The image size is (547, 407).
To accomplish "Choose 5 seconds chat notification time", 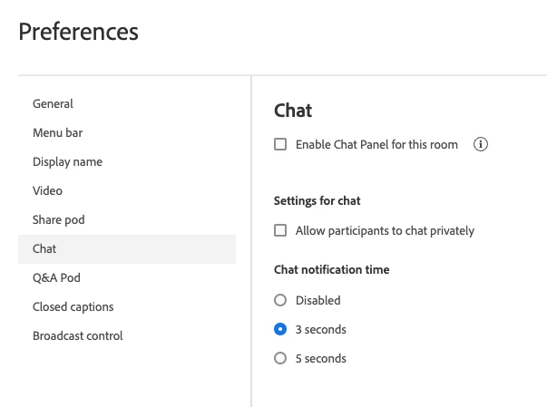I will (x=280, y=358).
